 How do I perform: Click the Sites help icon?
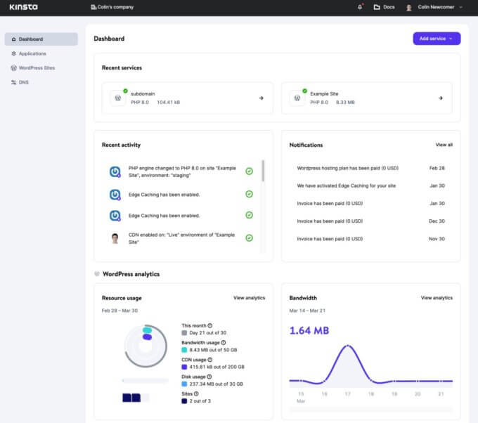pos(196,393)
